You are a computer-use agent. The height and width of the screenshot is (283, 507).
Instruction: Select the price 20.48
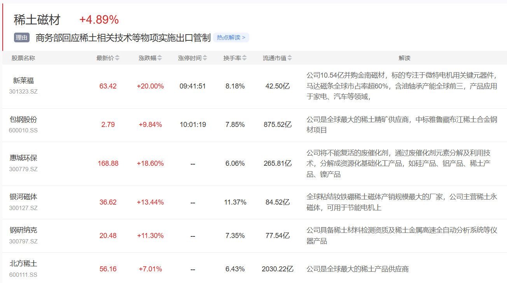pos(108,236)
